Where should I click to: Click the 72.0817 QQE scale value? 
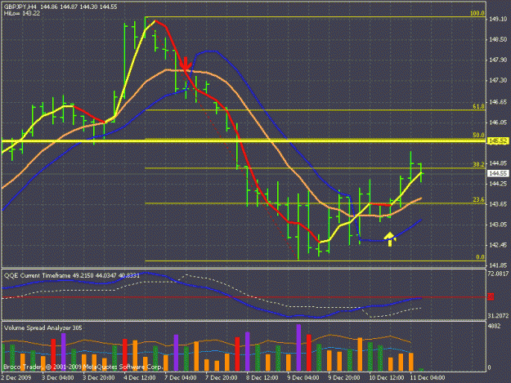click(x=498, y=274)
